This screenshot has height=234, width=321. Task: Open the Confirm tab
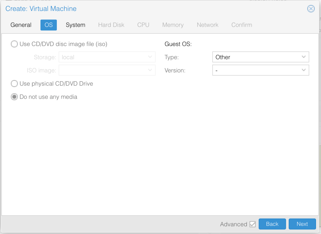[242, 25]
